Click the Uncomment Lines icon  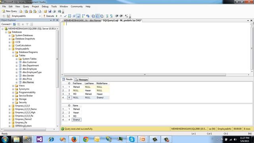point(111,16)
